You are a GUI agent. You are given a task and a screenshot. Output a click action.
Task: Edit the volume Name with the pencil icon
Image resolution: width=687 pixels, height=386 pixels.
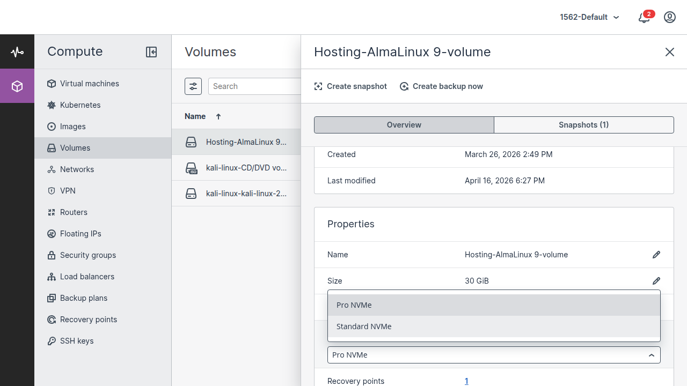656,255
